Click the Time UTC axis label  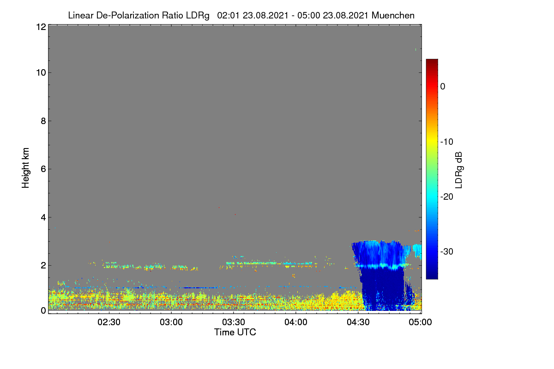[235, 332]
